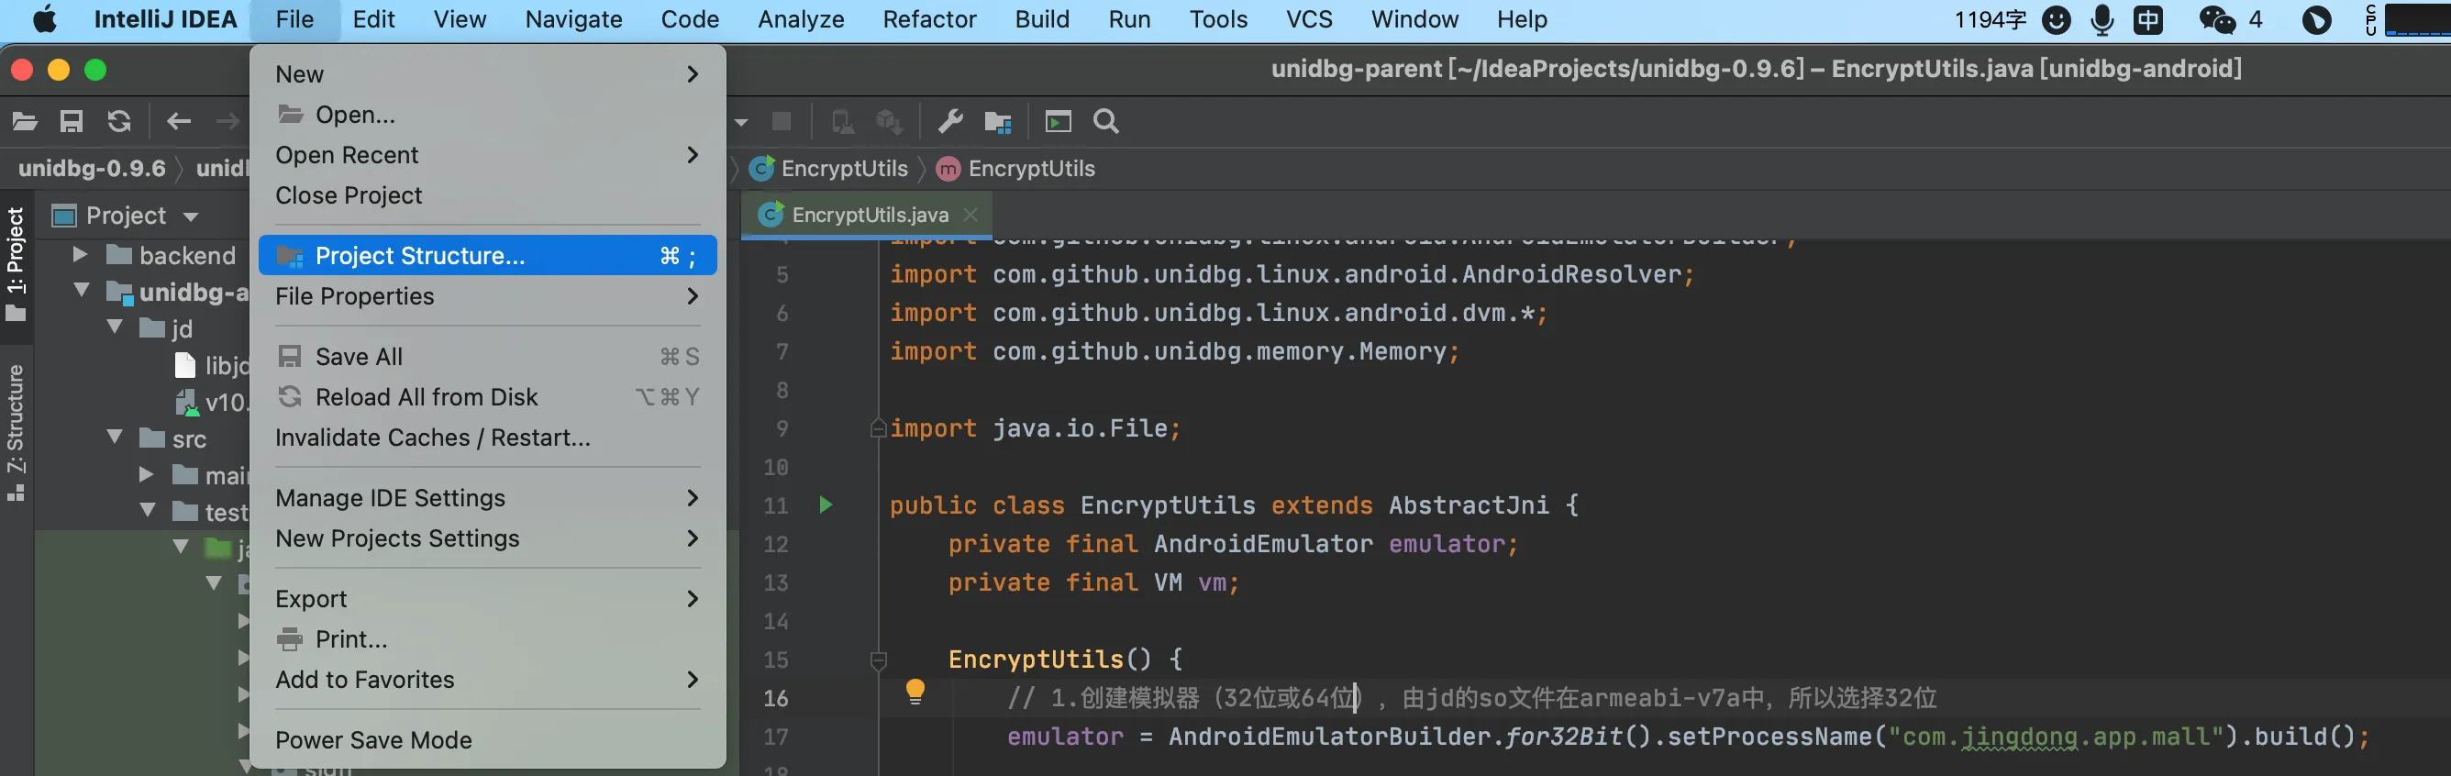Click the Project Structure toolbar icon
This screenshot has width=2451, height=776.
click(997, 122)
